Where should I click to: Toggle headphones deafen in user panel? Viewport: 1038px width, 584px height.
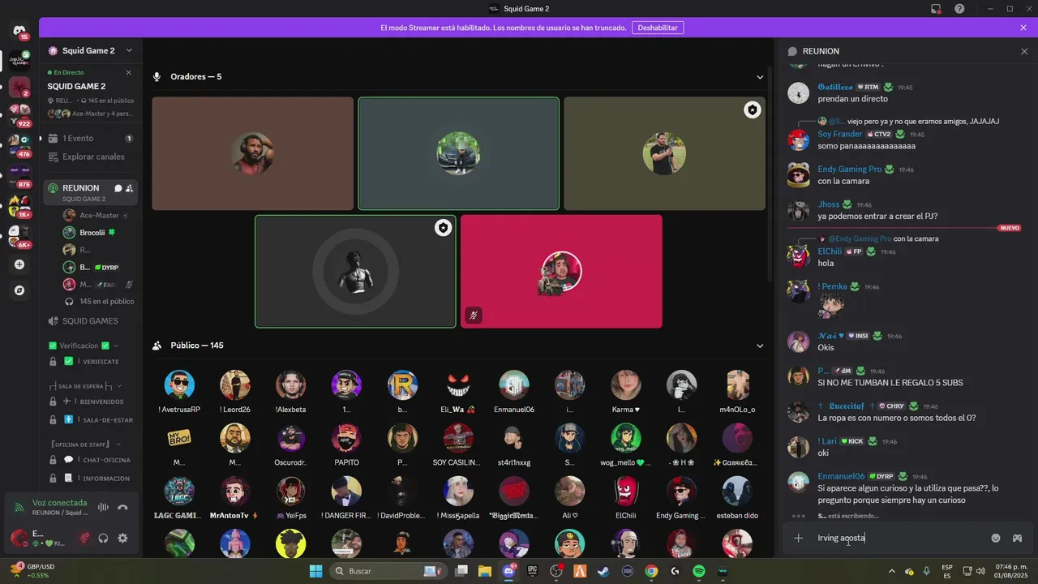[x=103, y=538]
